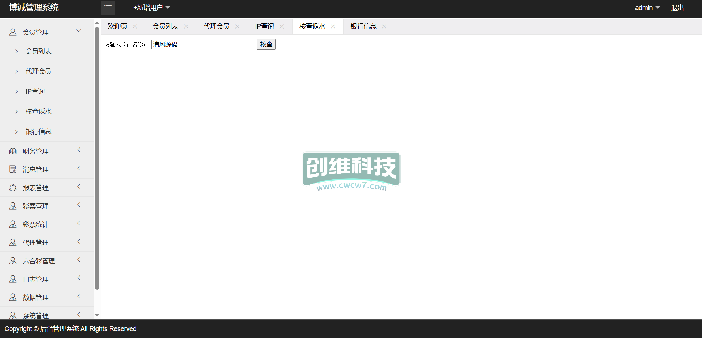This screenshot has width=702, height=338.
Task: Collapse the 会员管理 menu chevron
Action: tap(79, 31)
